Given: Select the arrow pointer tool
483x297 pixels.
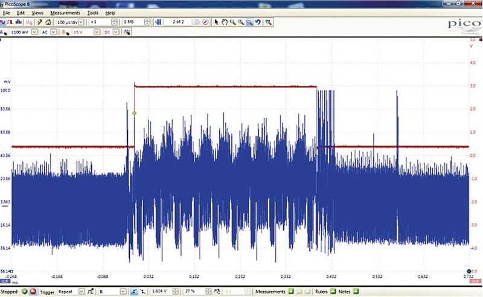Looking at the screenshot, I should 216,22.
